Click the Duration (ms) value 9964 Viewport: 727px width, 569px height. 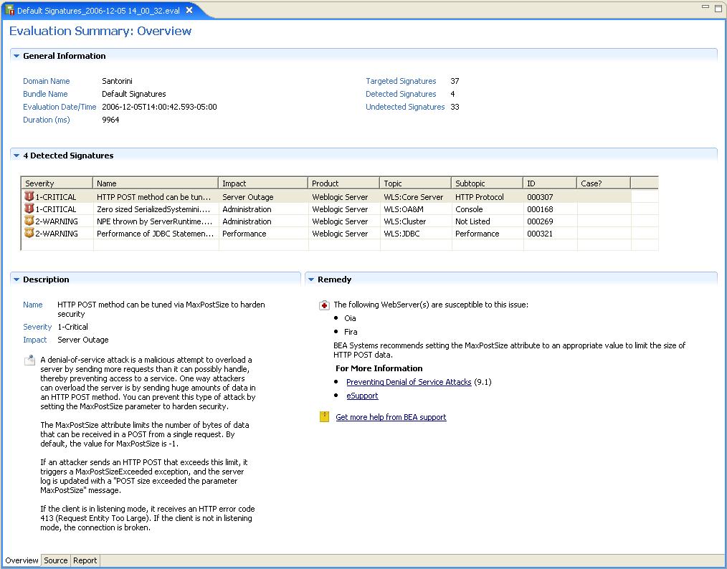point(110,120)
